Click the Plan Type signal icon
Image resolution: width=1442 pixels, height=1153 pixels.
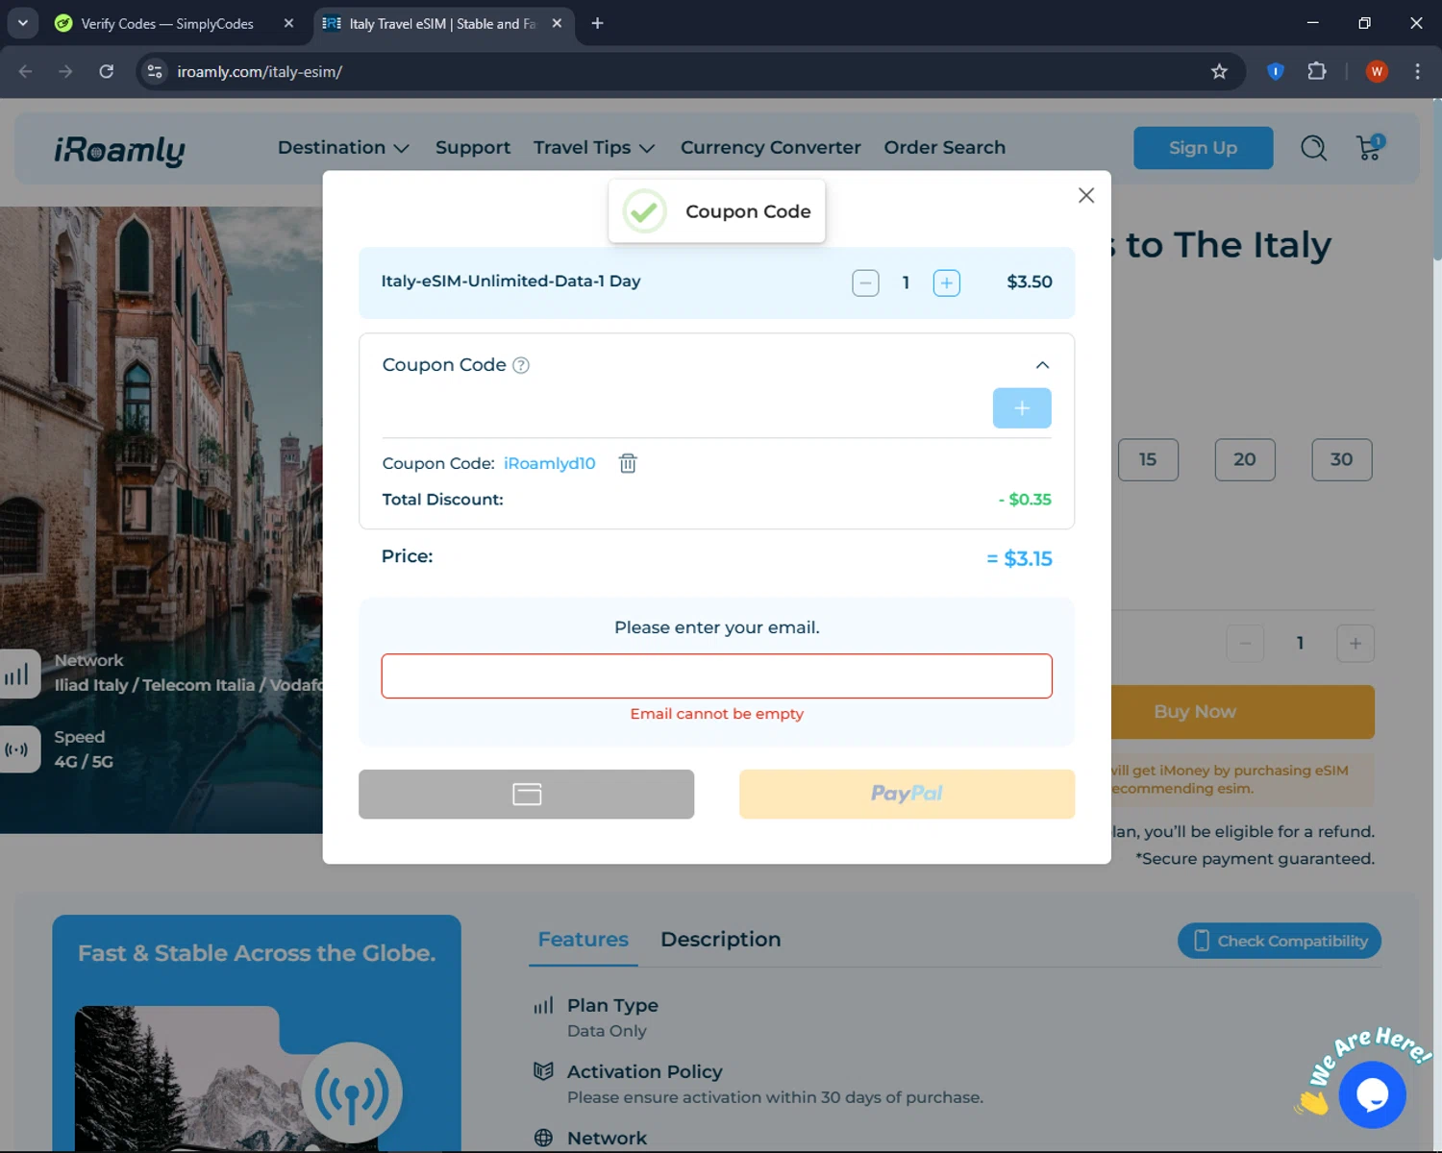543,1006
